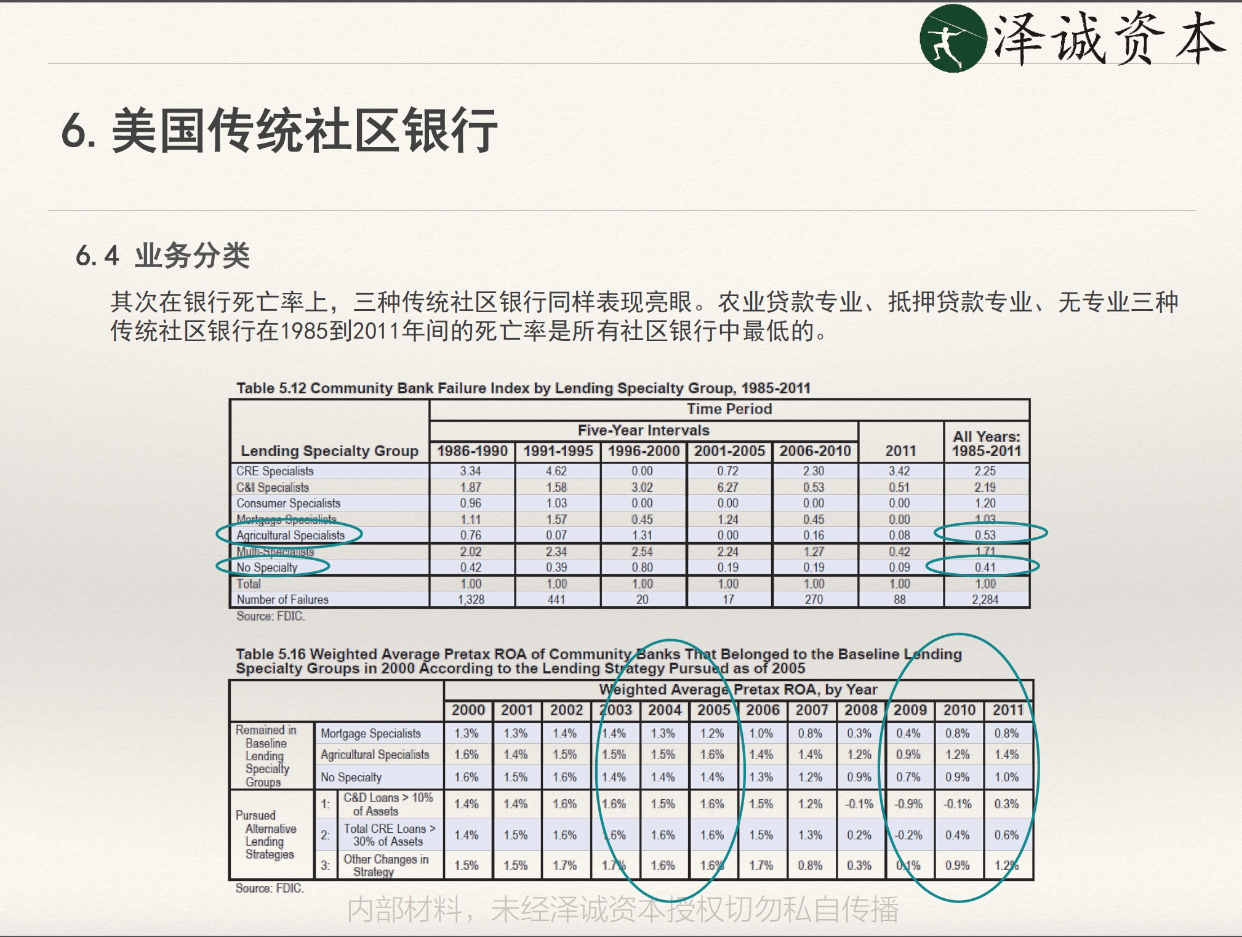The width and height of the screenshot is (1242, 937).
Task: Click the Weighted Average Pretax ROA, by Year header
Action: tap(739, 690)
